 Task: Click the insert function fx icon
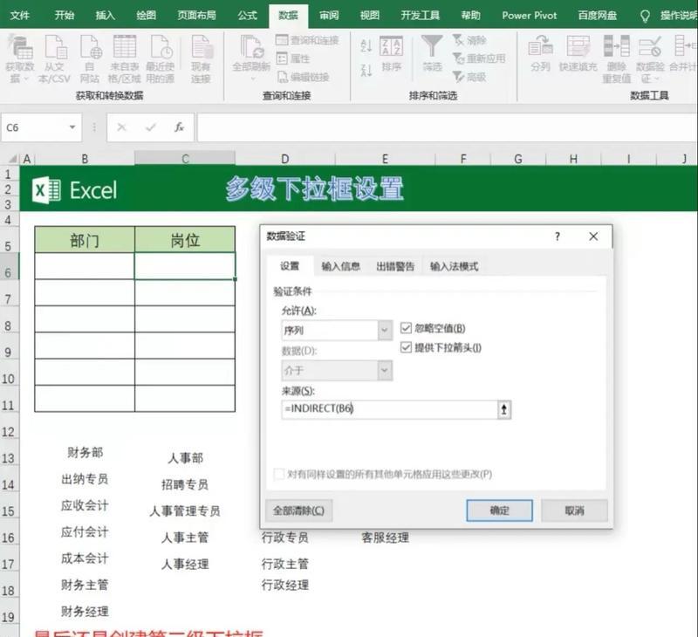pyautogui.click(x=179, y=127)
